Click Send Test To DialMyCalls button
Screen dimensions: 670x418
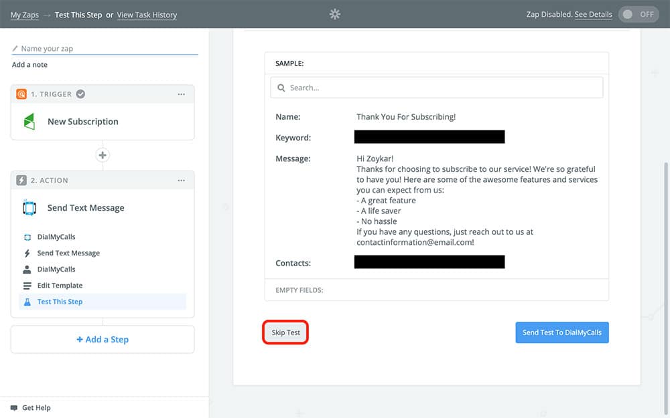[x=561, y=332]
